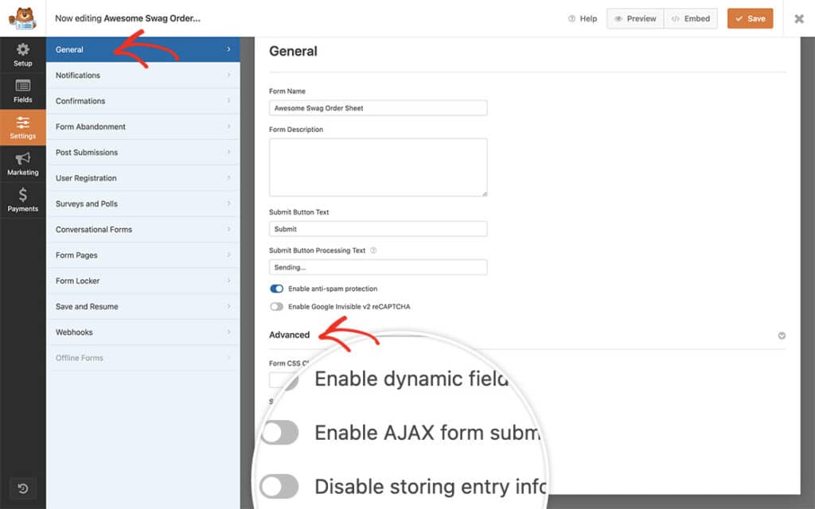The width and height of the screenshot is (815, 509).
Task: Switch to the Fields panel
Action: point(22,91)
